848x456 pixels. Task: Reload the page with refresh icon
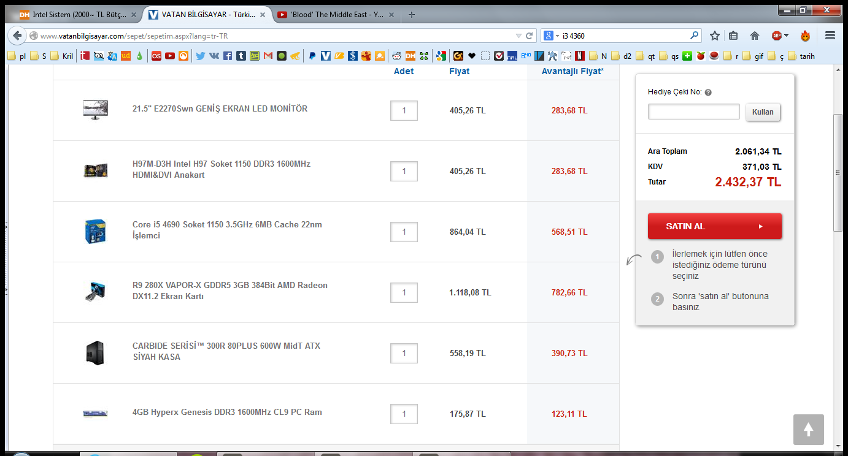click(x=530, y=36)
